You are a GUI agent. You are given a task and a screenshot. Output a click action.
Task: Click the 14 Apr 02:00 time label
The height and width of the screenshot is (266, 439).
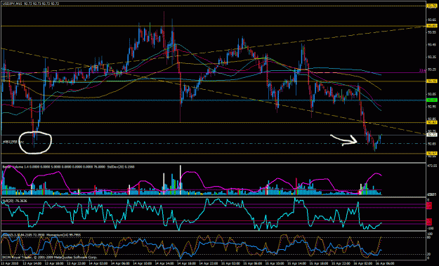(x=98, y=263)
